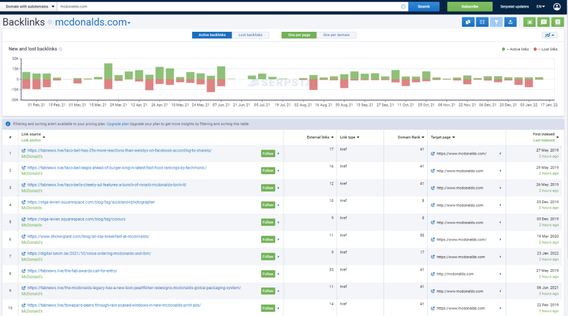Open the filter funnel icon button
568x316 pixels.
pyautogui.click(x=496, y=22)
